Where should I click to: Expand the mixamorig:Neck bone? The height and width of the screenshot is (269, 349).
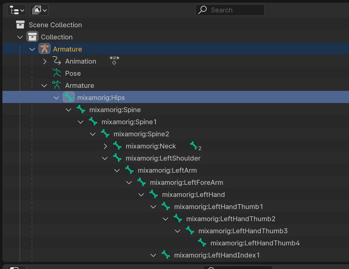pos(105,146)
